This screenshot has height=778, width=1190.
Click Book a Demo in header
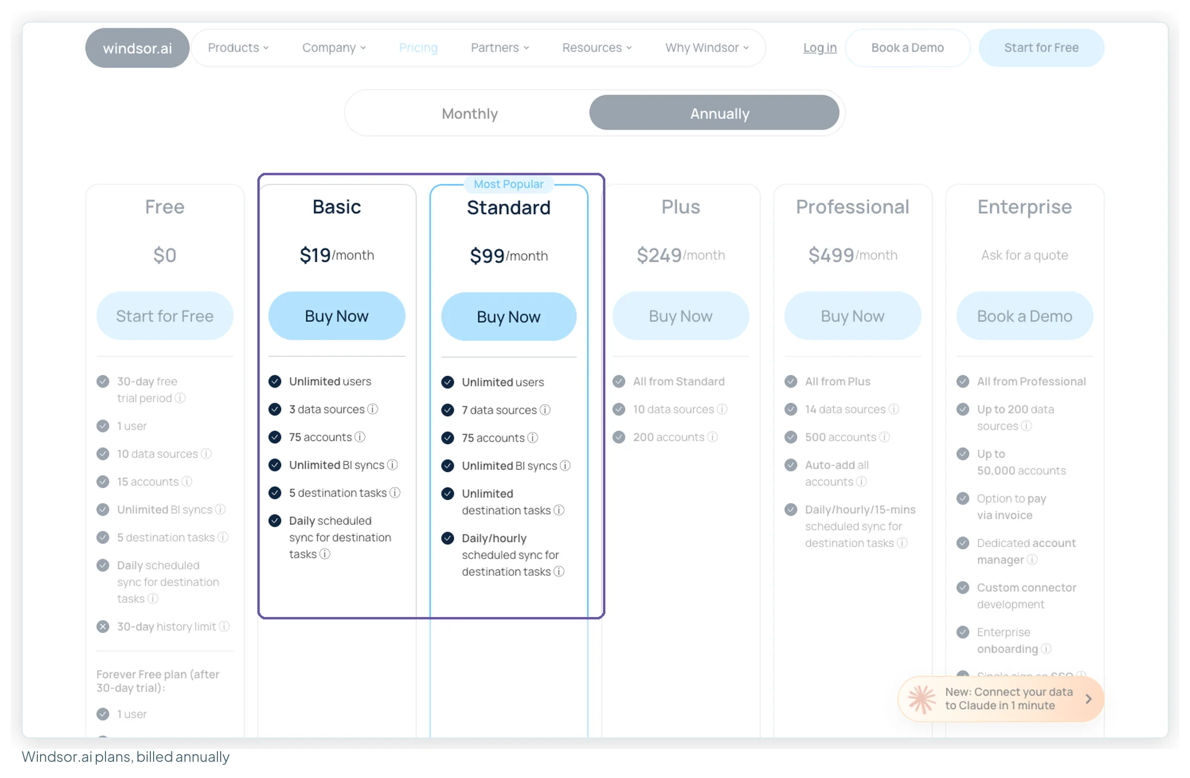tap(908, 48)
